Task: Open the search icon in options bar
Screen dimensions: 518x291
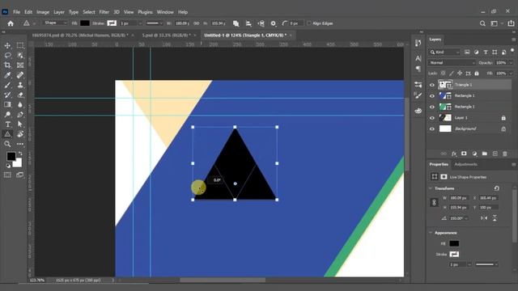Action: coord(482,23)
